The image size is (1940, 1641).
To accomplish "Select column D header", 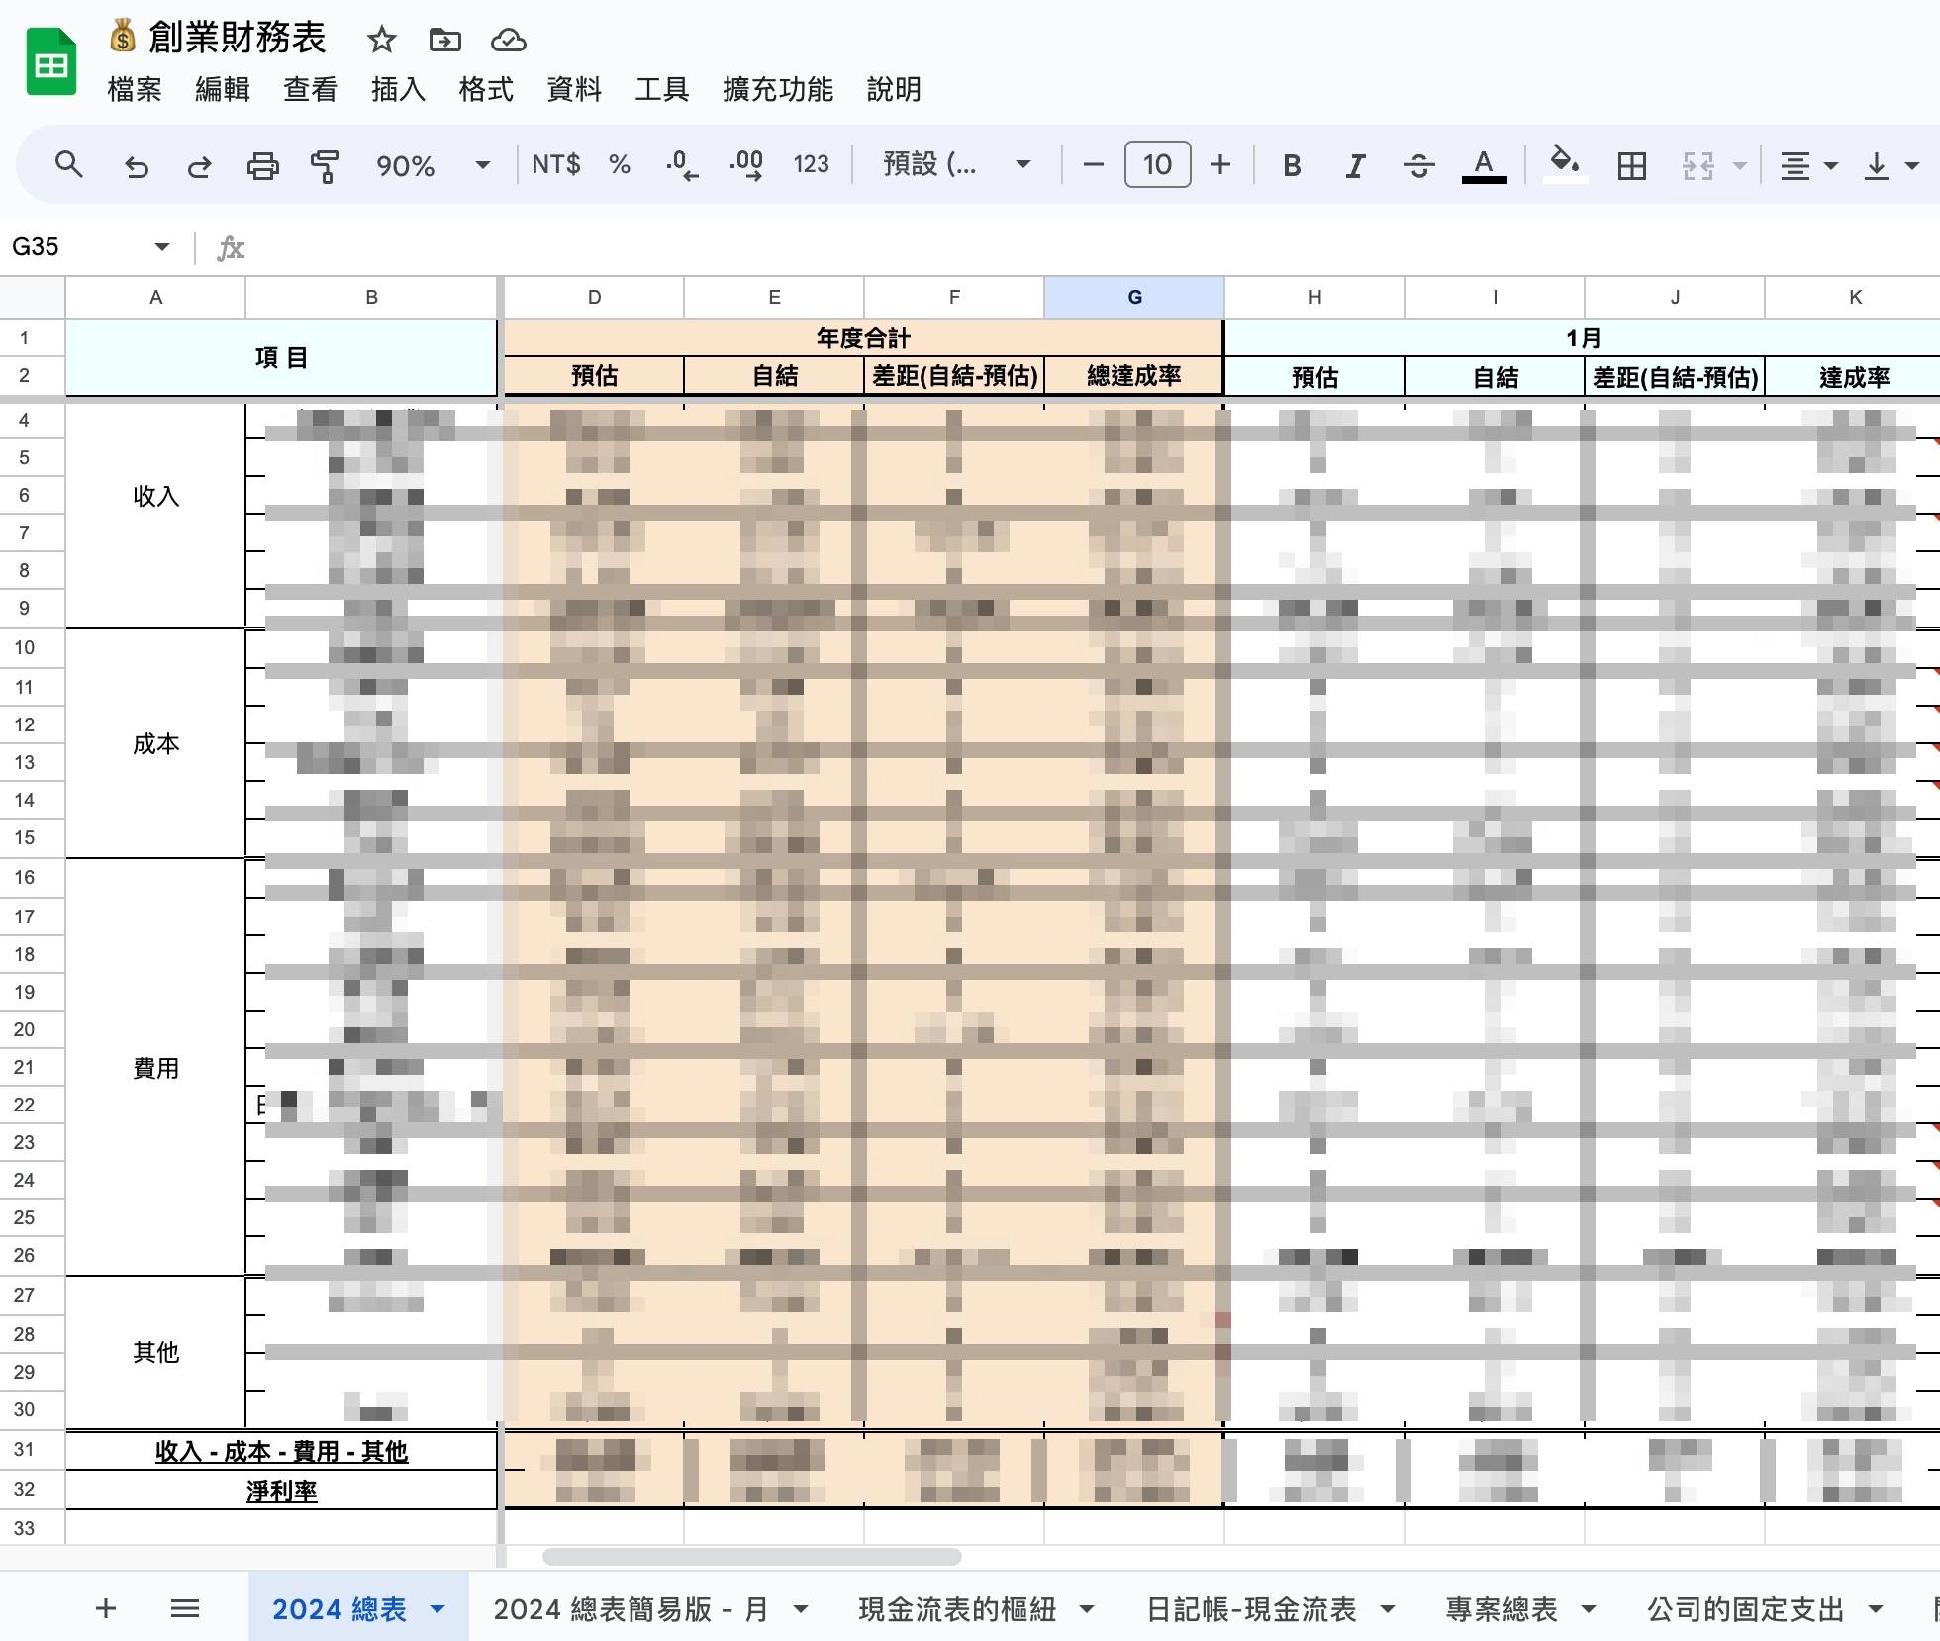I will (594, 297).
